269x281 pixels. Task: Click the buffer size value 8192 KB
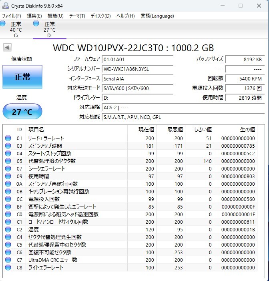tap(245, 59)
